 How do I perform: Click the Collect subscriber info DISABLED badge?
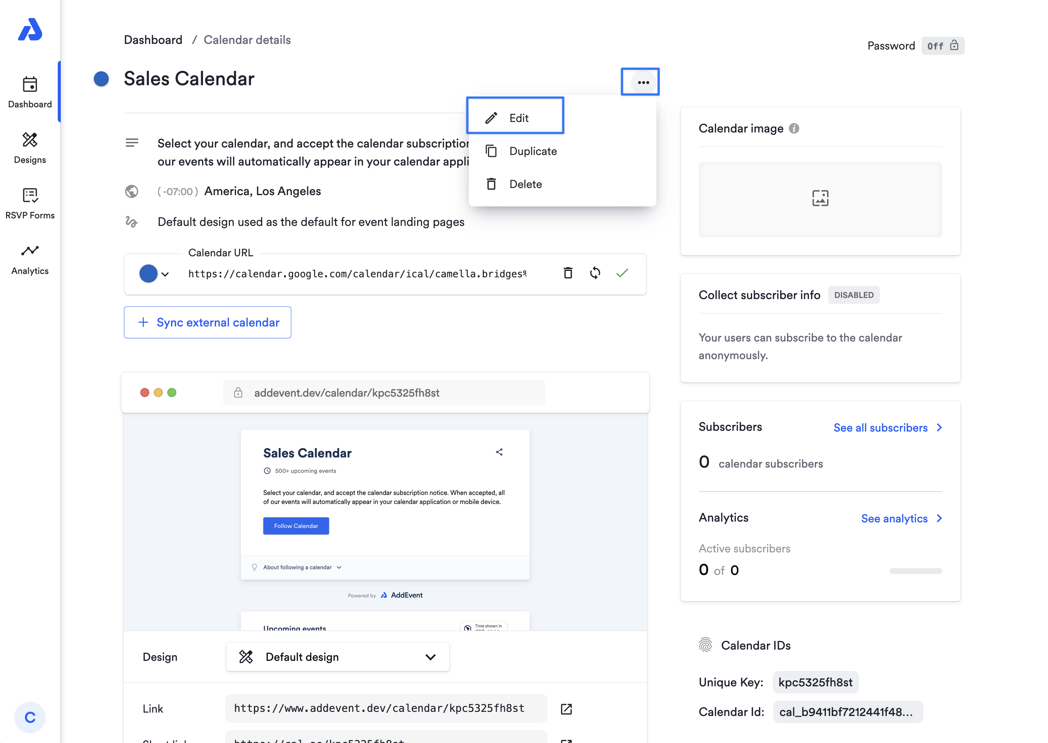click(x=853, y=295)
